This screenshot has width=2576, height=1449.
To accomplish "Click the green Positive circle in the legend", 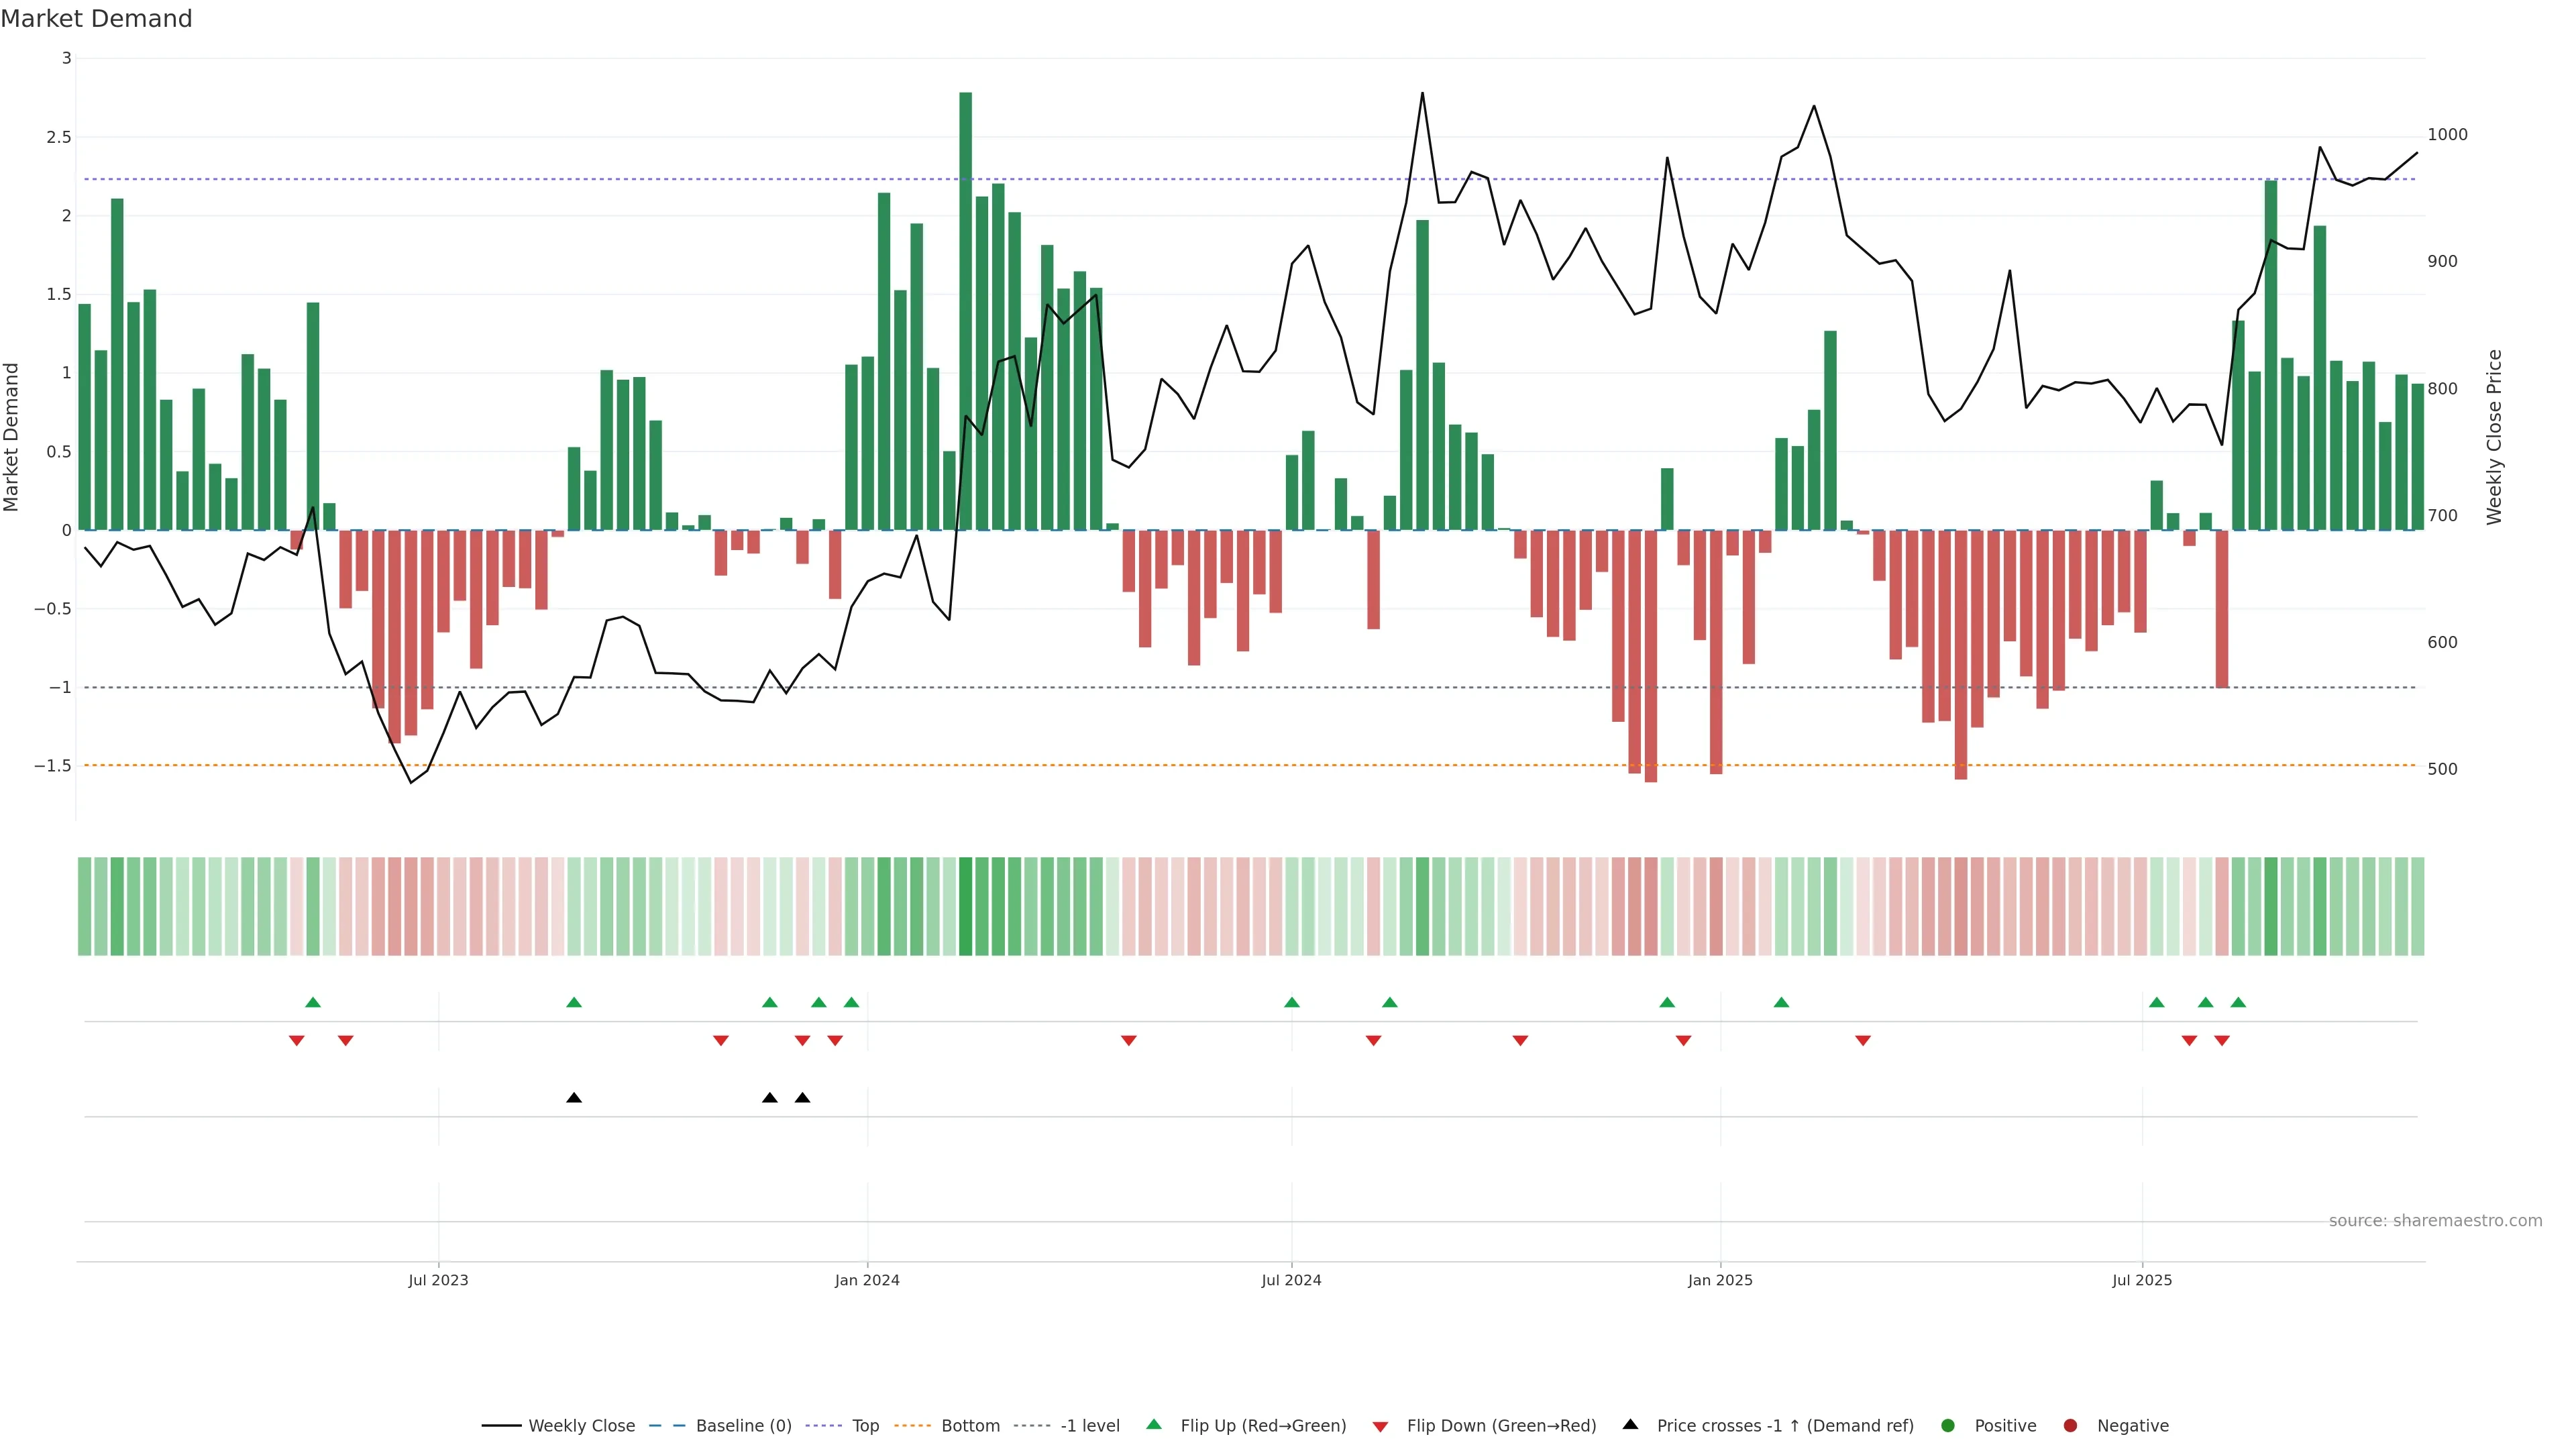I will pyautogui.click(x=1947, y=1425).
